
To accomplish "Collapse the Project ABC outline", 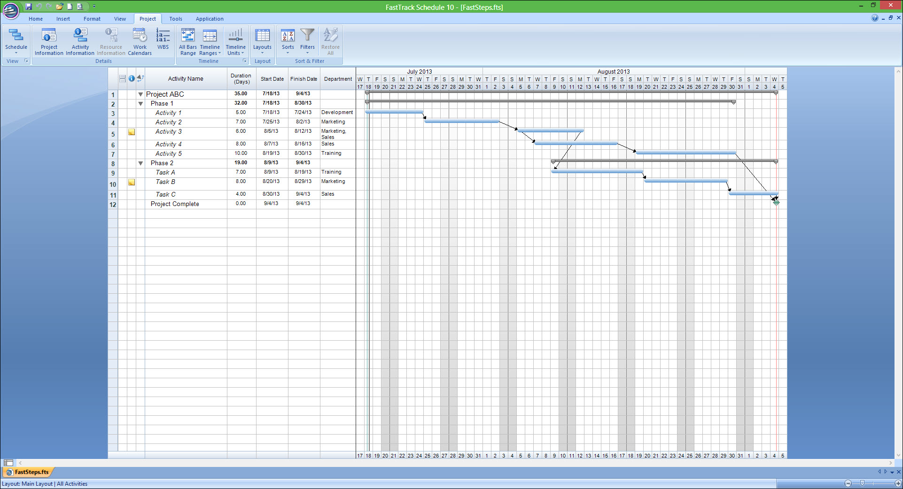I will (x=140, y=94).
